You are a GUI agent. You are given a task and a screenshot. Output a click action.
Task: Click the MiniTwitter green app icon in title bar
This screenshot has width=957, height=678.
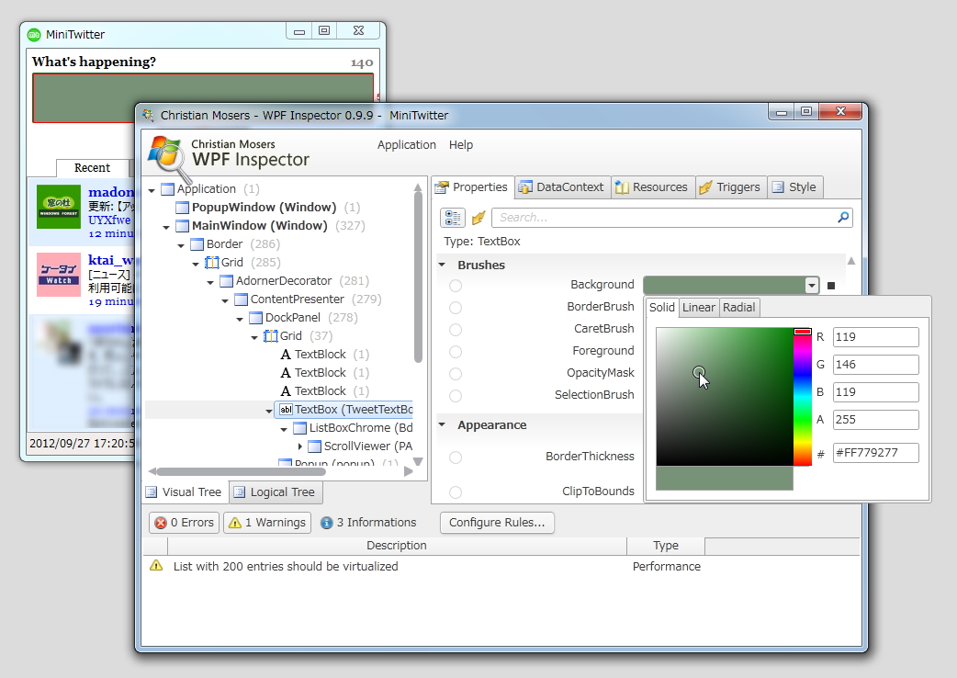34,35
